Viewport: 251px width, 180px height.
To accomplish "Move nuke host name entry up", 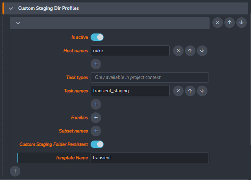I will point(190,51).
